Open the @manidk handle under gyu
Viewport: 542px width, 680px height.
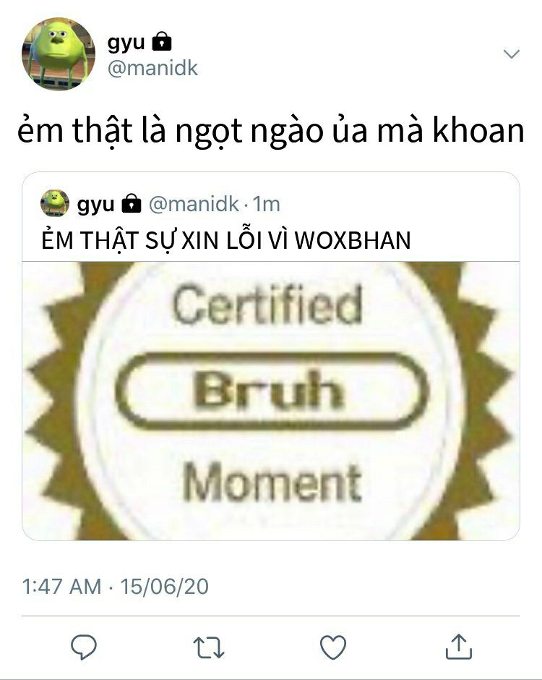click(x=152, y=69)
